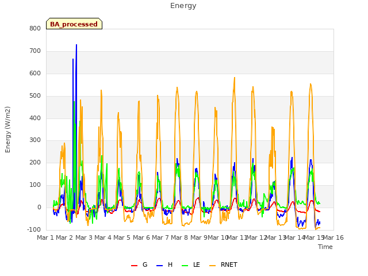
Task: Toggle the LE series in legend
Action: point(191,264)
